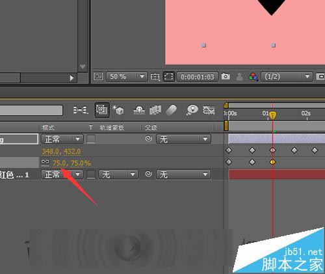
Task: Toggle draft 3D cube icon
Action: tap(118, 109)
